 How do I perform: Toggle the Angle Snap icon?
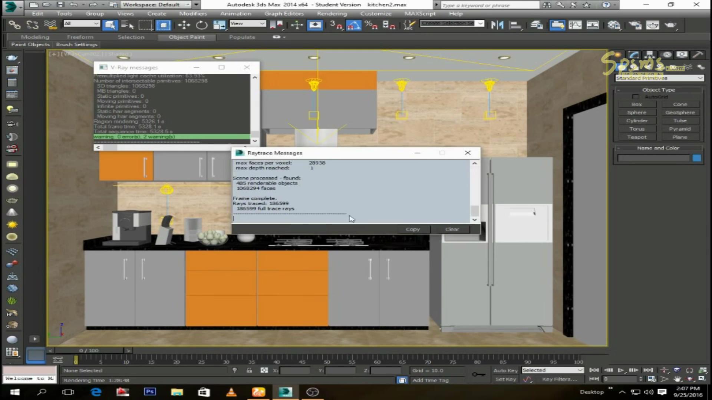coord(353,25)
